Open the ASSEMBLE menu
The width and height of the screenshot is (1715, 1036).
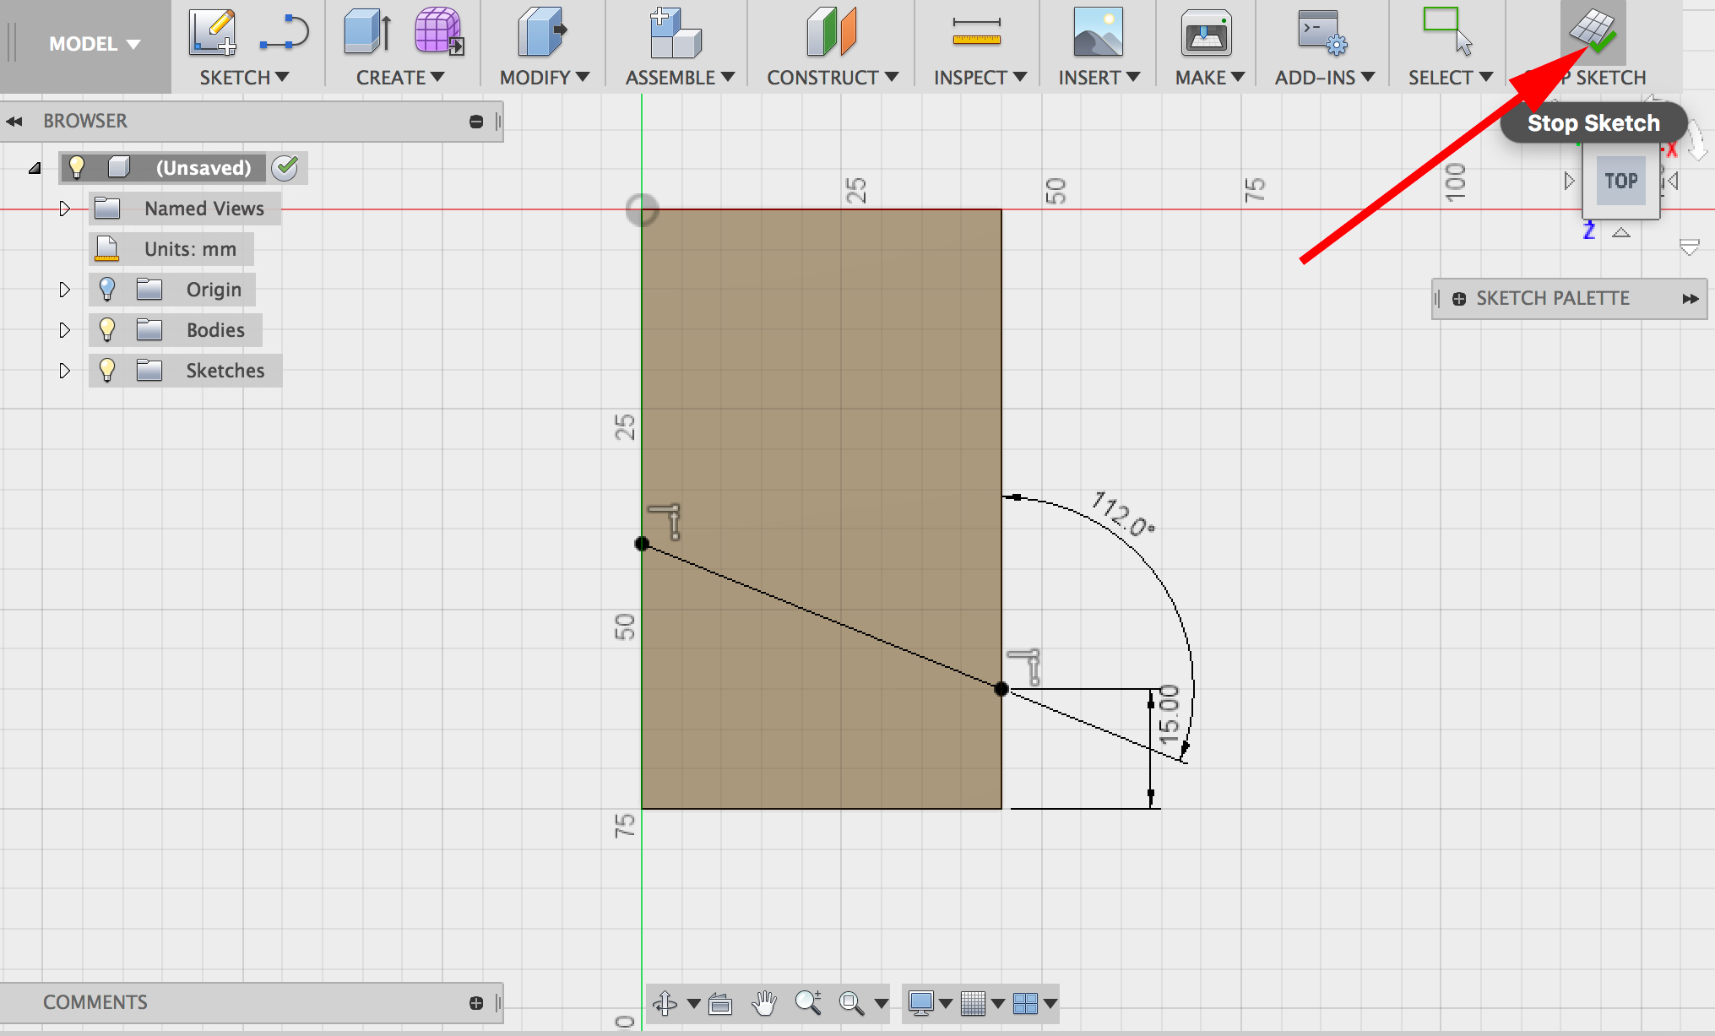(680, 78)
